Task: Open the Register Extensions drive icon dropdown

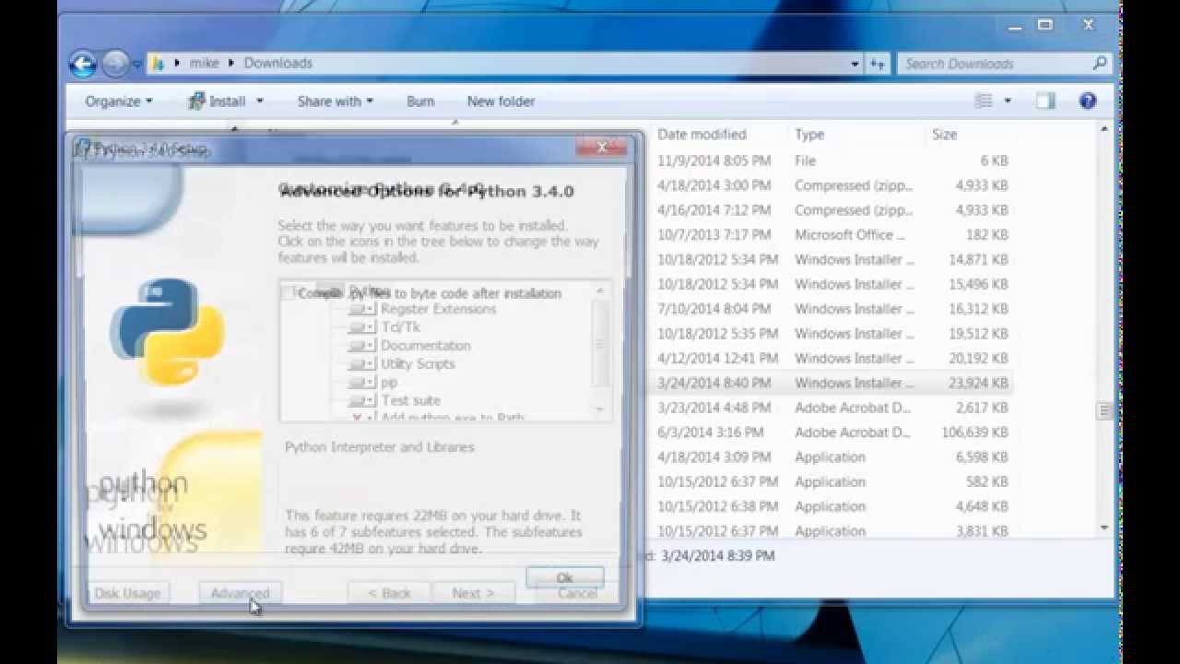Action: [x=361, y=309]
